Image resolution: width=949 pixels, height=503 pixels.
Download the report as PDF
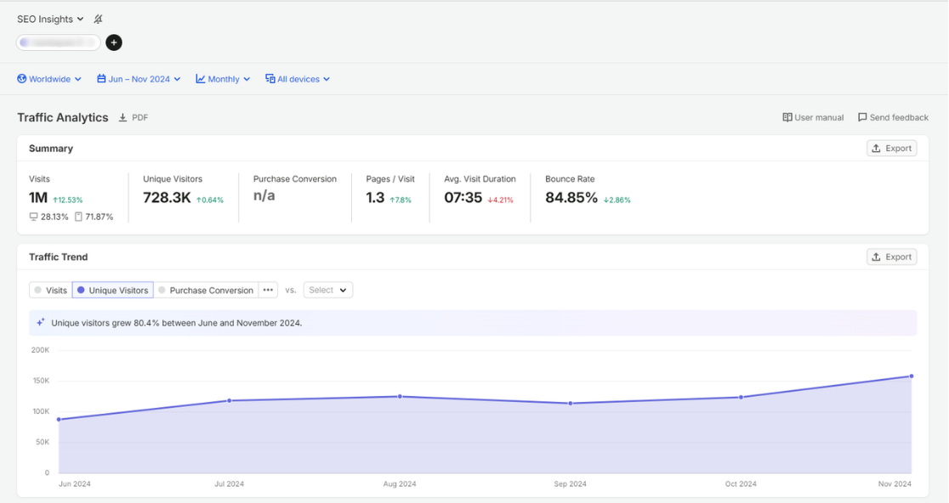(134, 117)
